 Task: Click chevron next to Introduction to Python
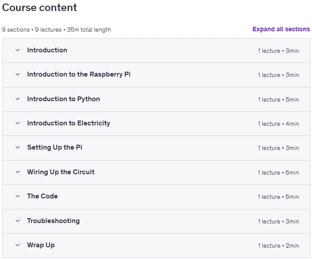pyautogui.click(x=18, y=99)
